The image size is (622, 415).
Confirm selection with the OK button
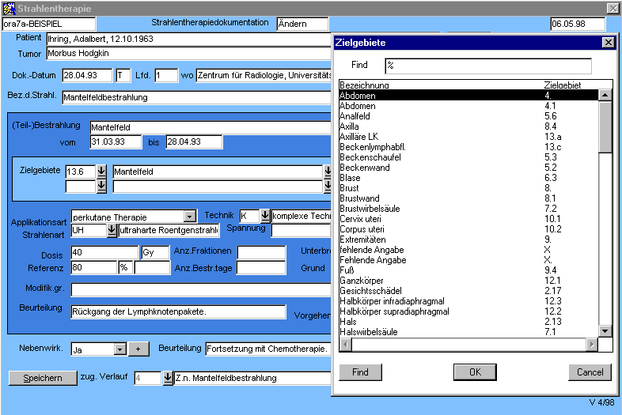click(x=475, y=372)
